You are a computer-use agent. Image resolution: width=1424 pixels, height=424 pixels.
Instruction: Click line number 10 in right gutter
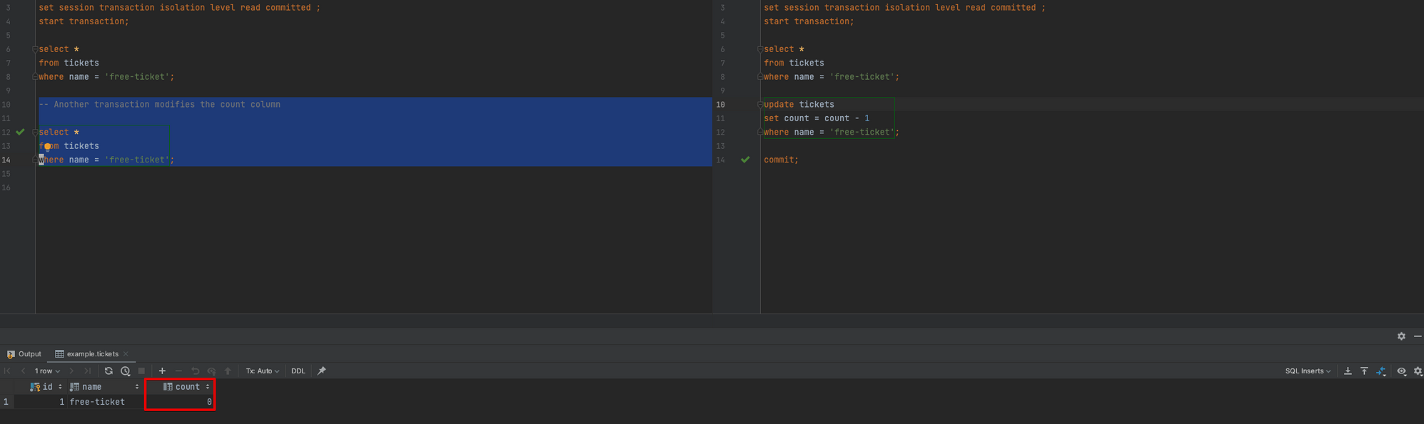(720, 104)
